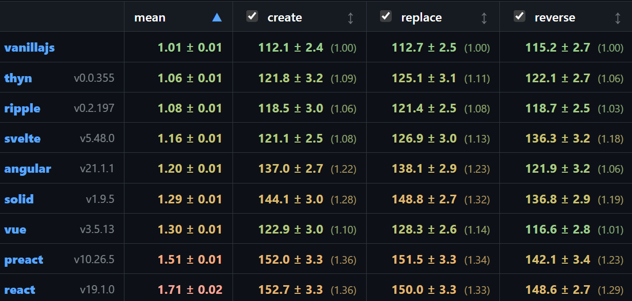This screenshot has height=301, width=632.
Task: Disable the reverse benchmark checkbox
Action: pyautogui.click(x=519, y=16)
